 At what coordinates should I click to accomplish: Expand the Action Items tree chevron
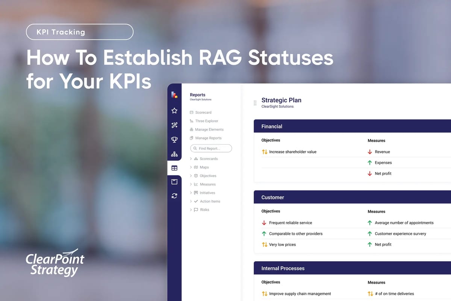191,201
